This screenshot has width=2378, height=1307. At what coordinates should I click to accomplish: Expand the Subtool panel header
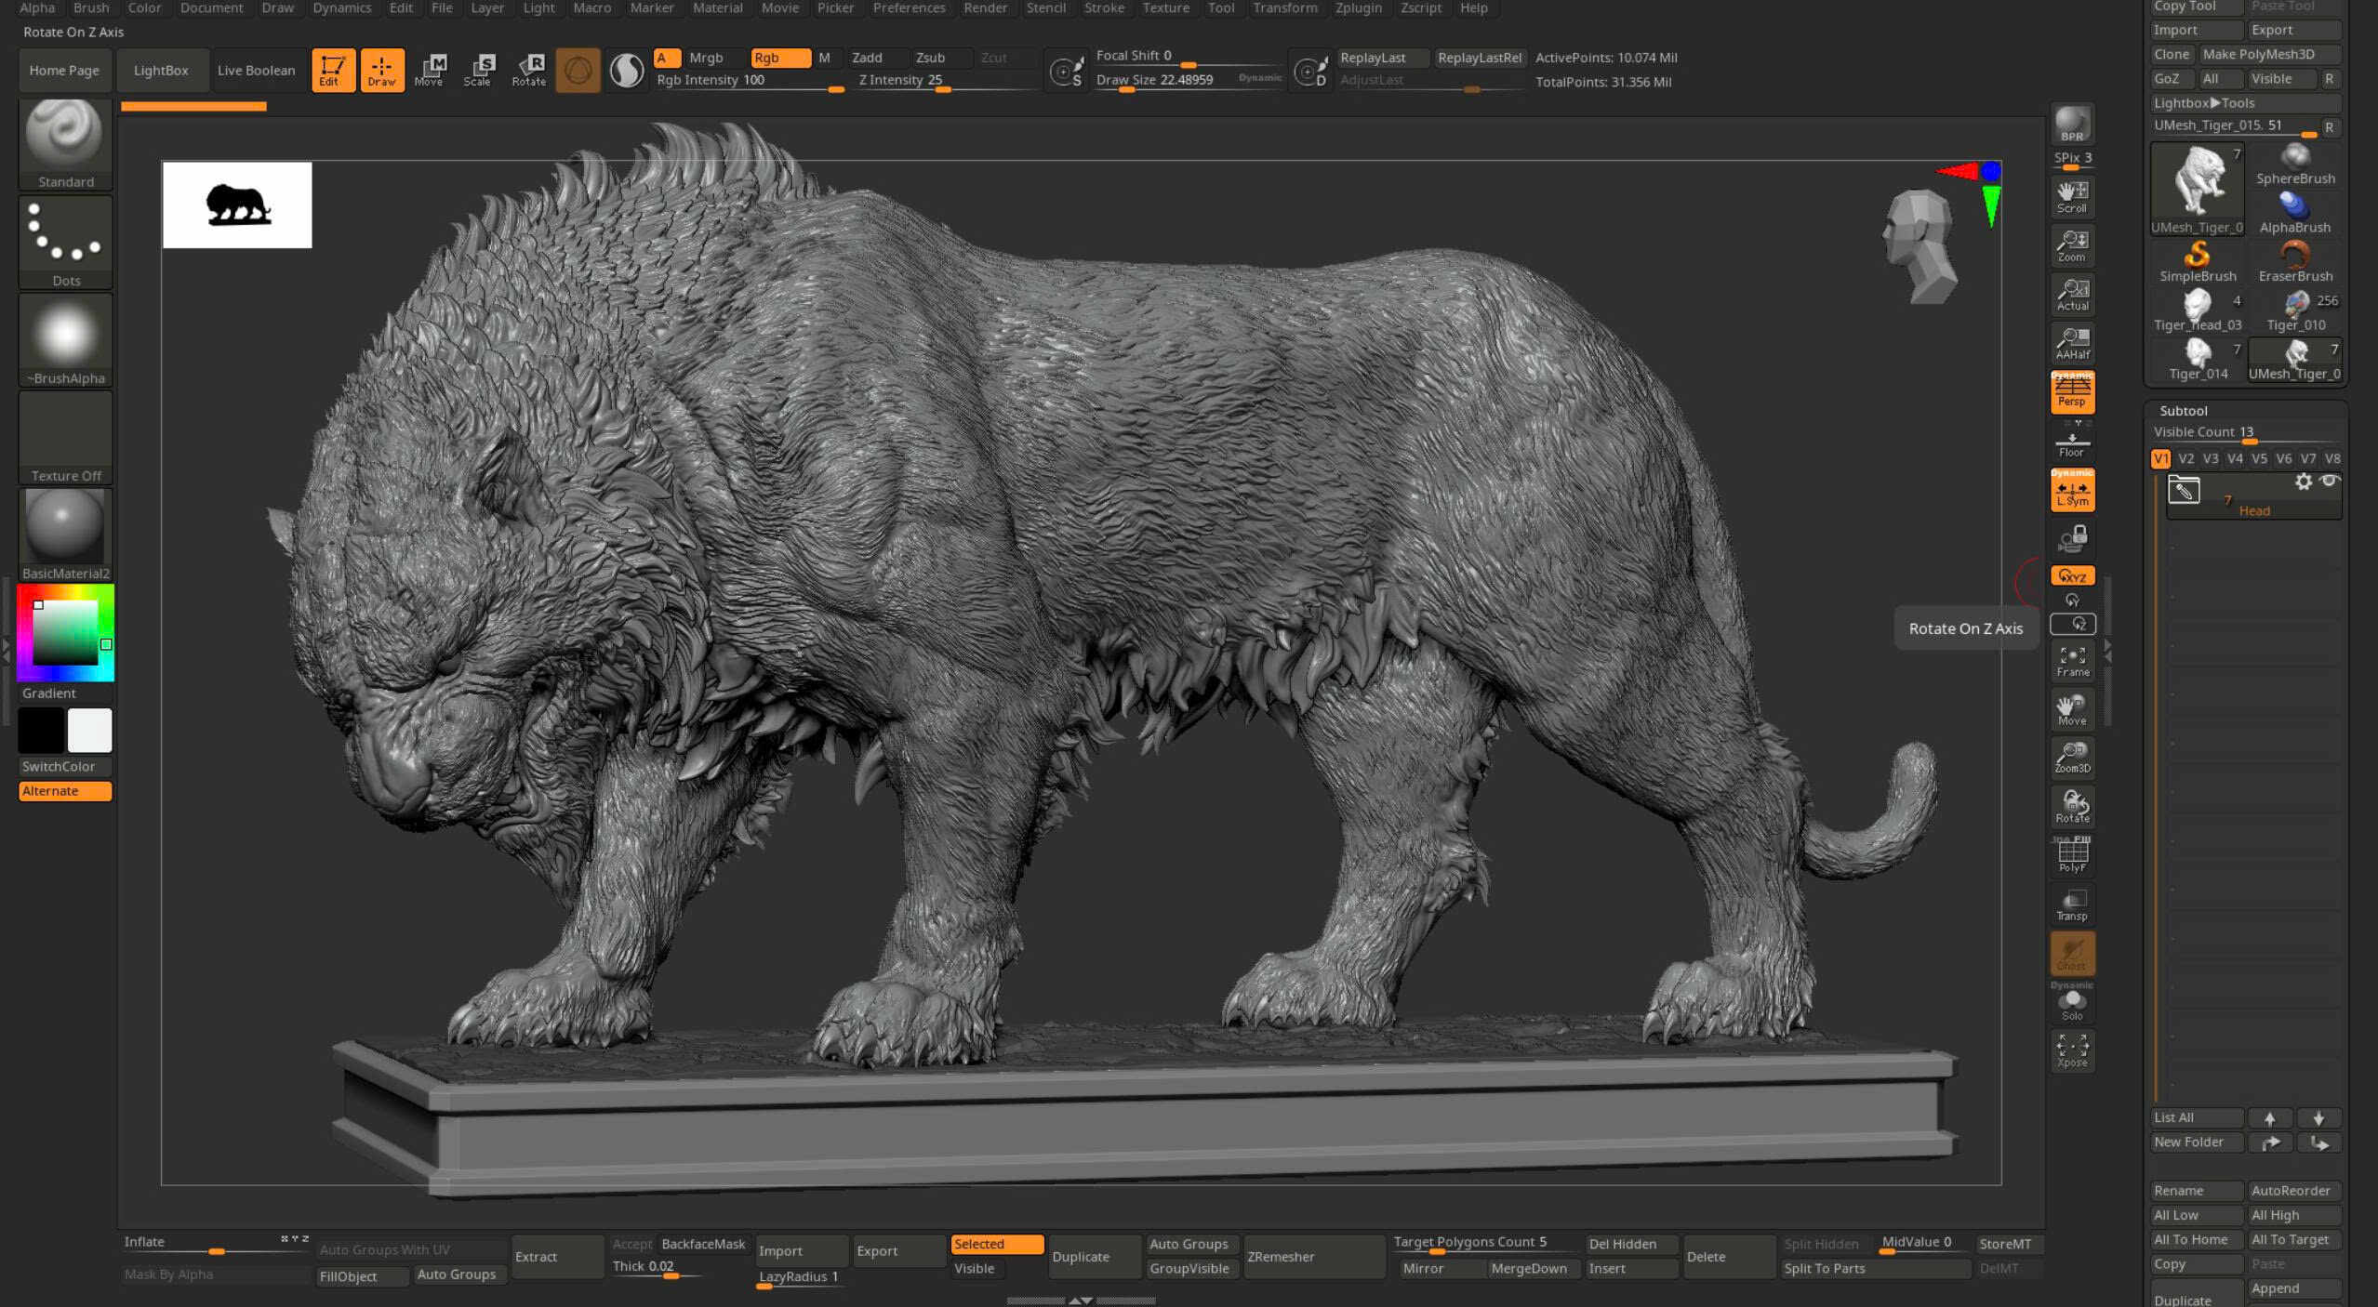[2183, 410]
